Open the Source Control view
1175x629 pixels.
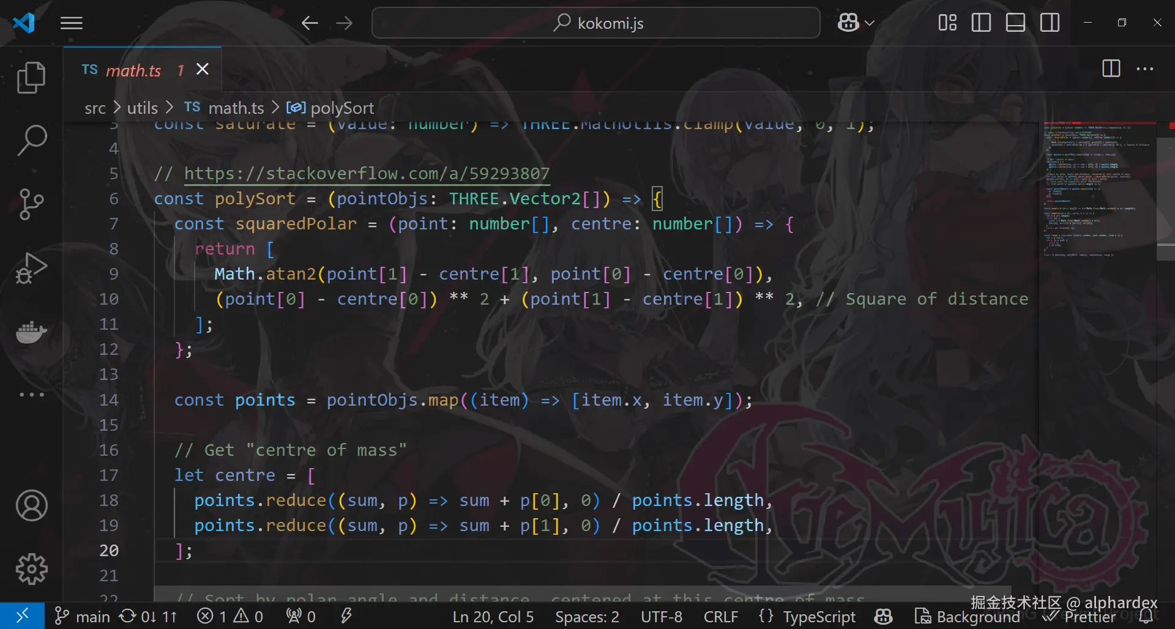click(31, 204)
